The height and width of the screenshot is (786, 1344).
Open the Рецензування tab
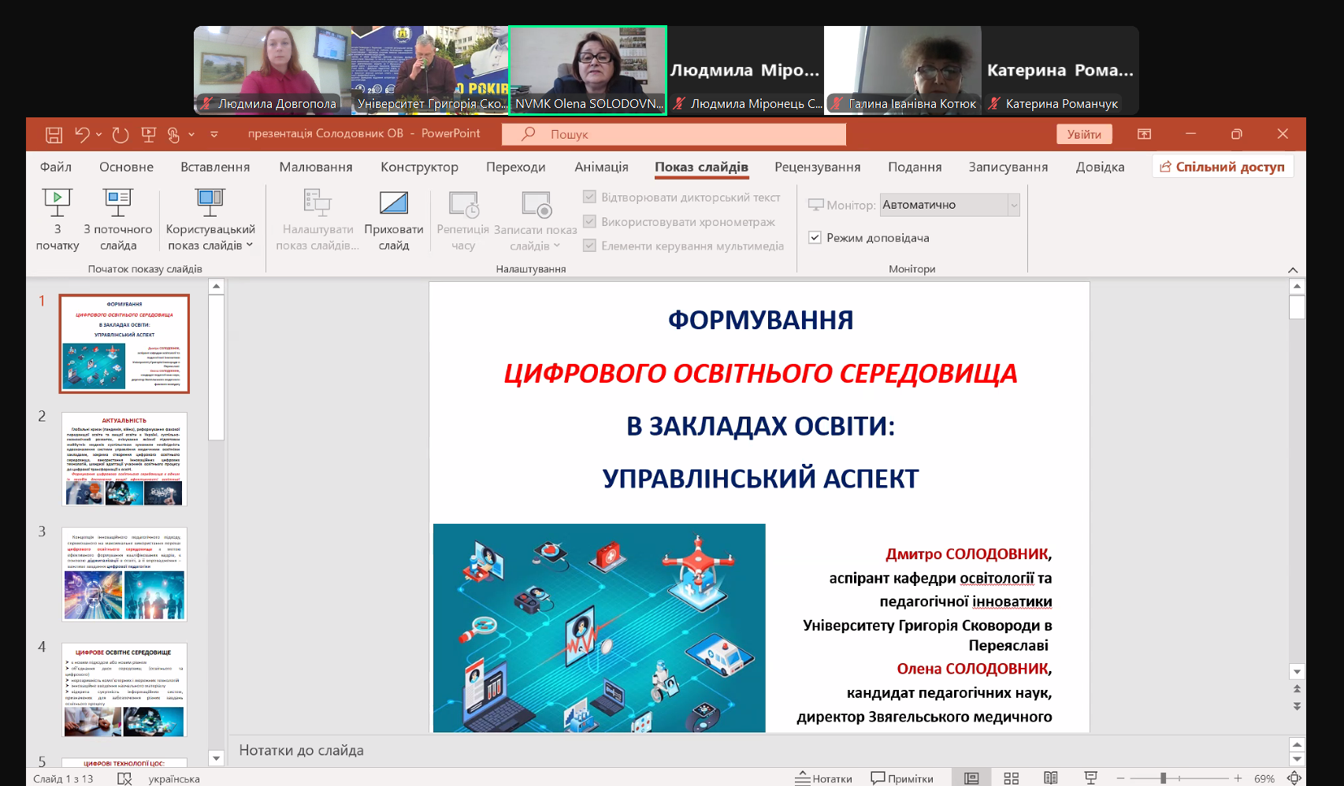pos(817,167)
